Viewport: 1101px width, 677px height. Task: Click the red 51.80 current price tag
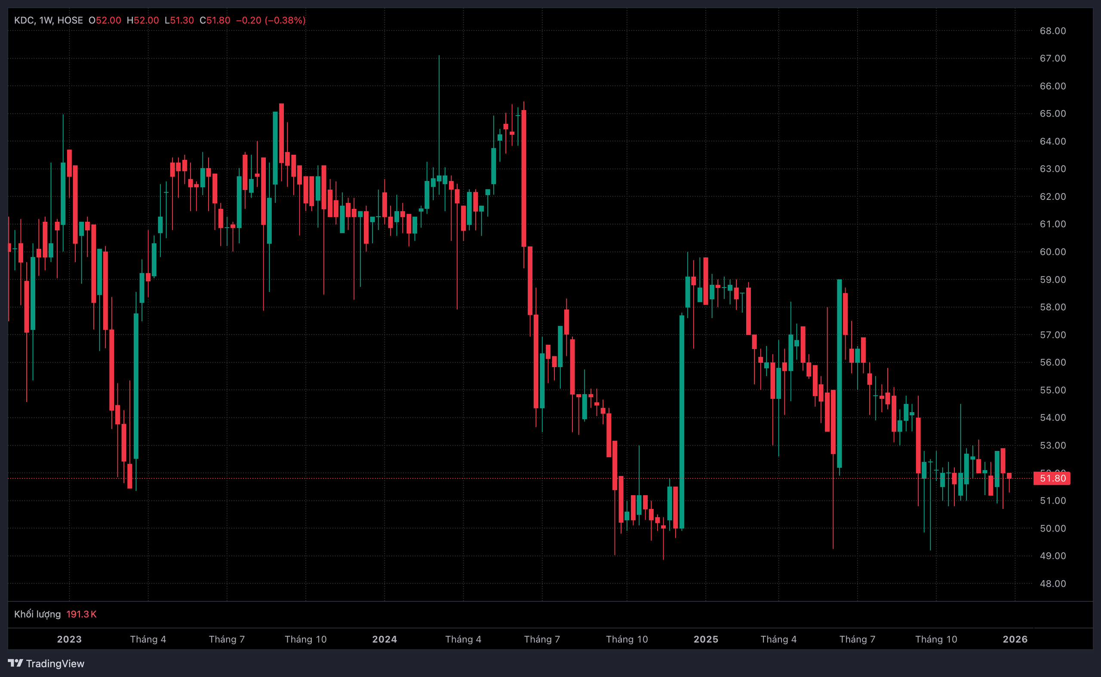[1052, 478]
